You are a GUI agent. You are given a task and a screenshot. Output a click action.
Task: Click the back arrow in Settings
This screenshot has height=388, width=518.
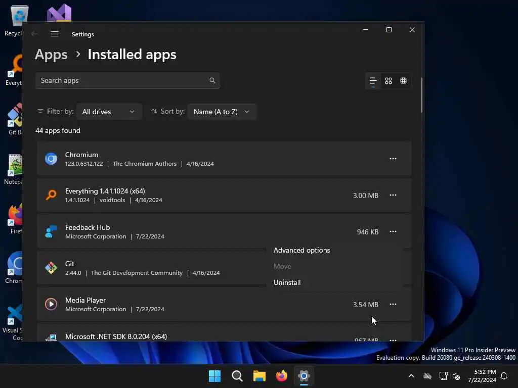34,34
